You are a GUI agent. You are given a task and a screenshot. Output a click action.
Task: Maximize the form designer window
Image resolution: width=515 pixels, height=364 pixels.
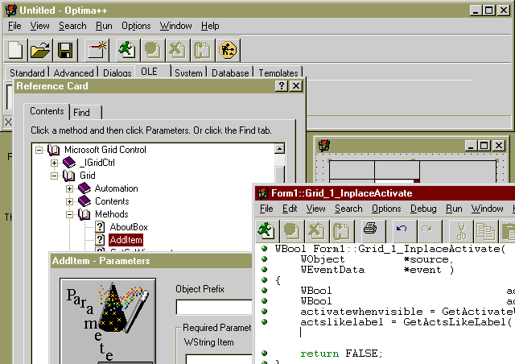point(484,145)
